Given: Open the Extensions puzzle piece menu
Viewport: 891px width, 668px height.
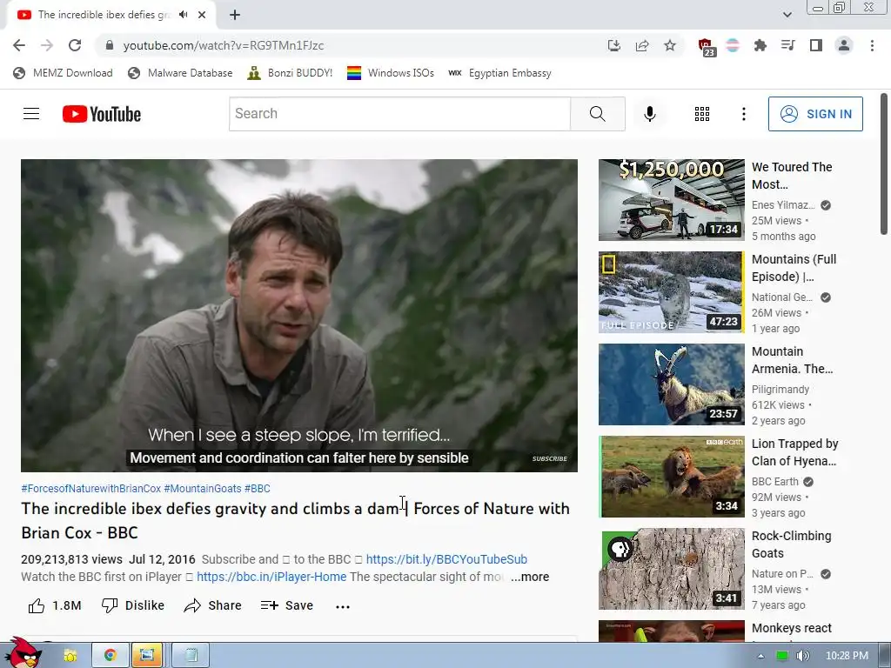Looking at the screenshot, I should [x=760, y=45].
